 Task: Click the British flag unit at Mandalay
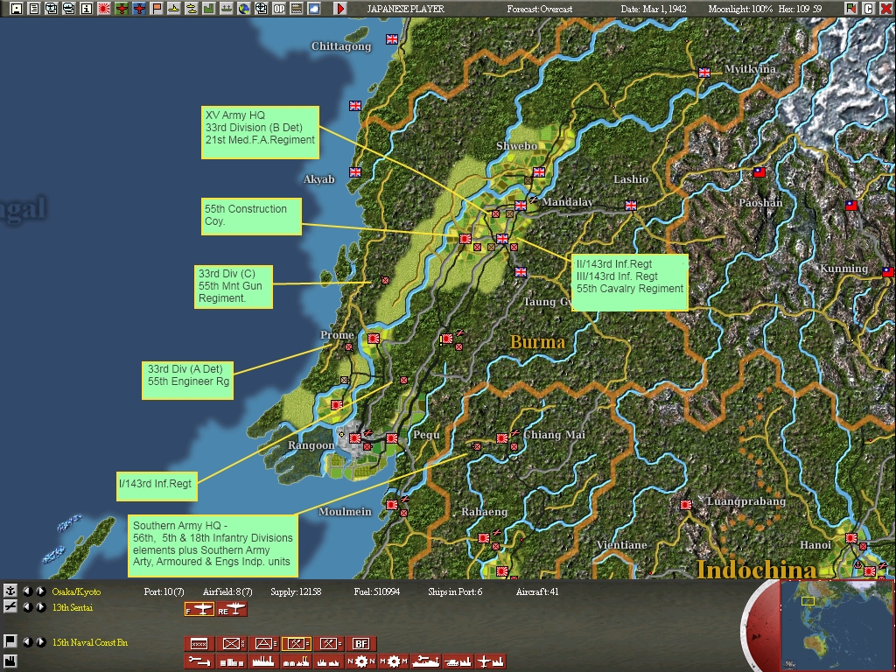tap(521, 205)
